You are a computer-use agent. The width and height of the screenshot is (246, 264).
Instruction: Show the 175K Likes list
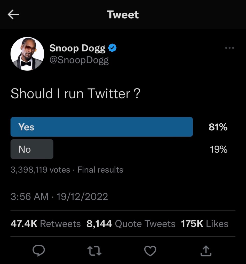pos(205,224)
